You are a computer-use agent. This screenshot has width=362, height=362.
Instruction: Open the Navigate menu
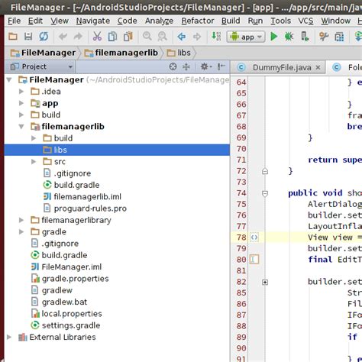point(93,21)
